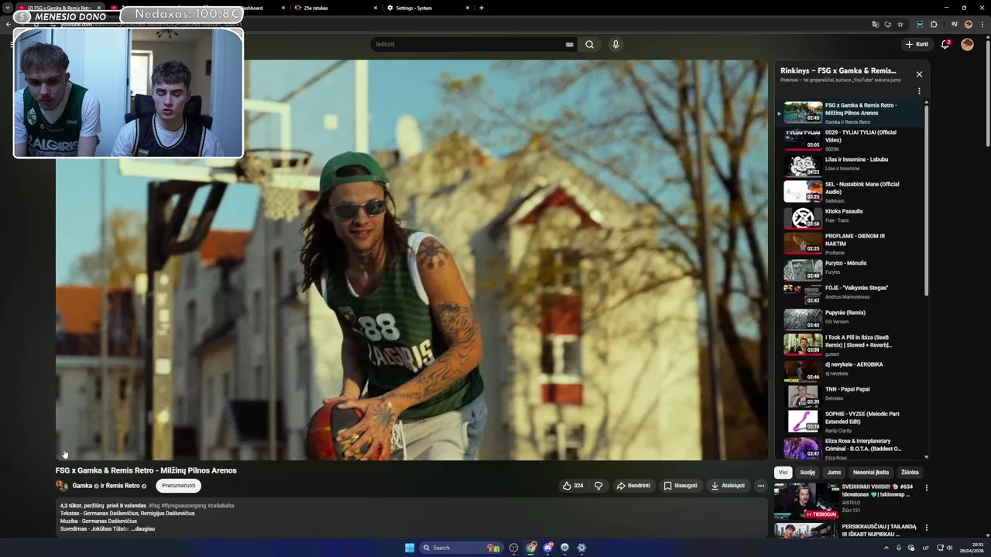Viewport: 991px width, 557px height.
Task: Select the Susiję filter chip
Action: (x=808, y=472)
